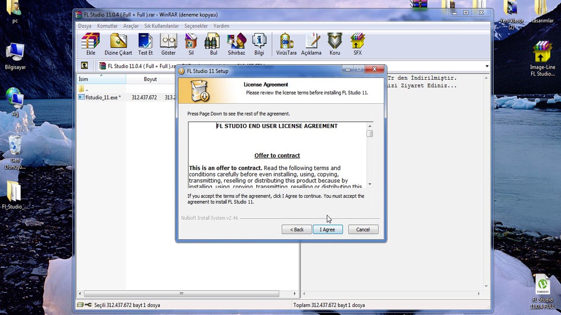Open the Seçenekler menu
Viewport: 561px width, 315px height.
point(196,26)
